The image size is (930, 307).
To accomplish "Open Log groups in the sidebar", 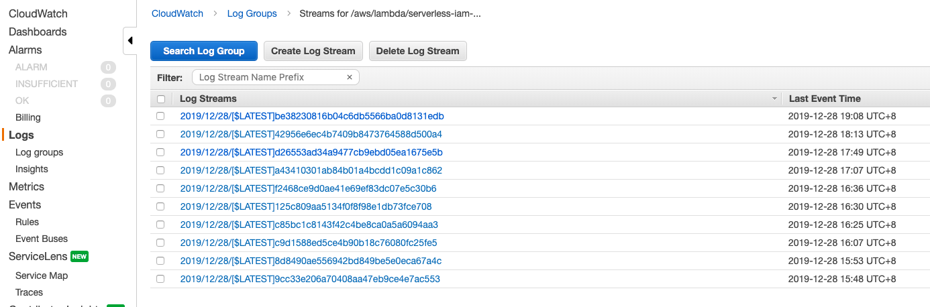I will pos(40,152).
